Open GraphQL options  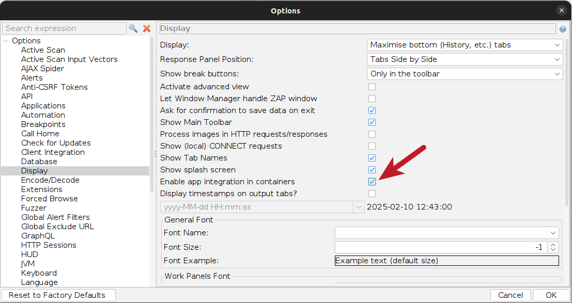tap(38, 236)
